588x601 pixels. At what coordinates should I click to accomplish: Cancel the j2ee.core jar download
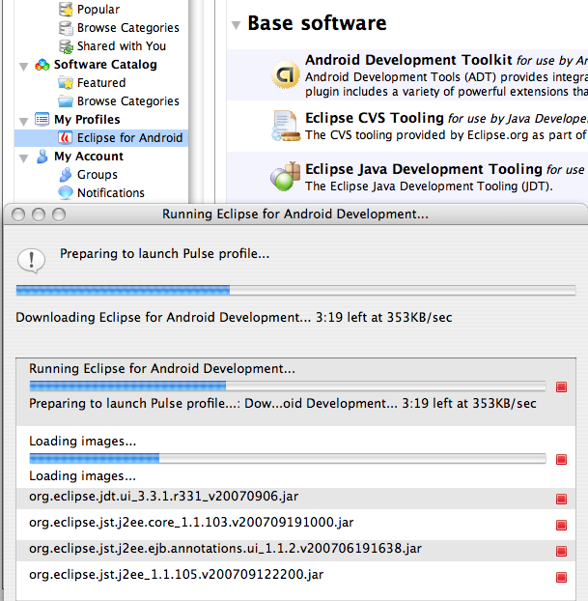pyautogui.click(x=561, y=525)
